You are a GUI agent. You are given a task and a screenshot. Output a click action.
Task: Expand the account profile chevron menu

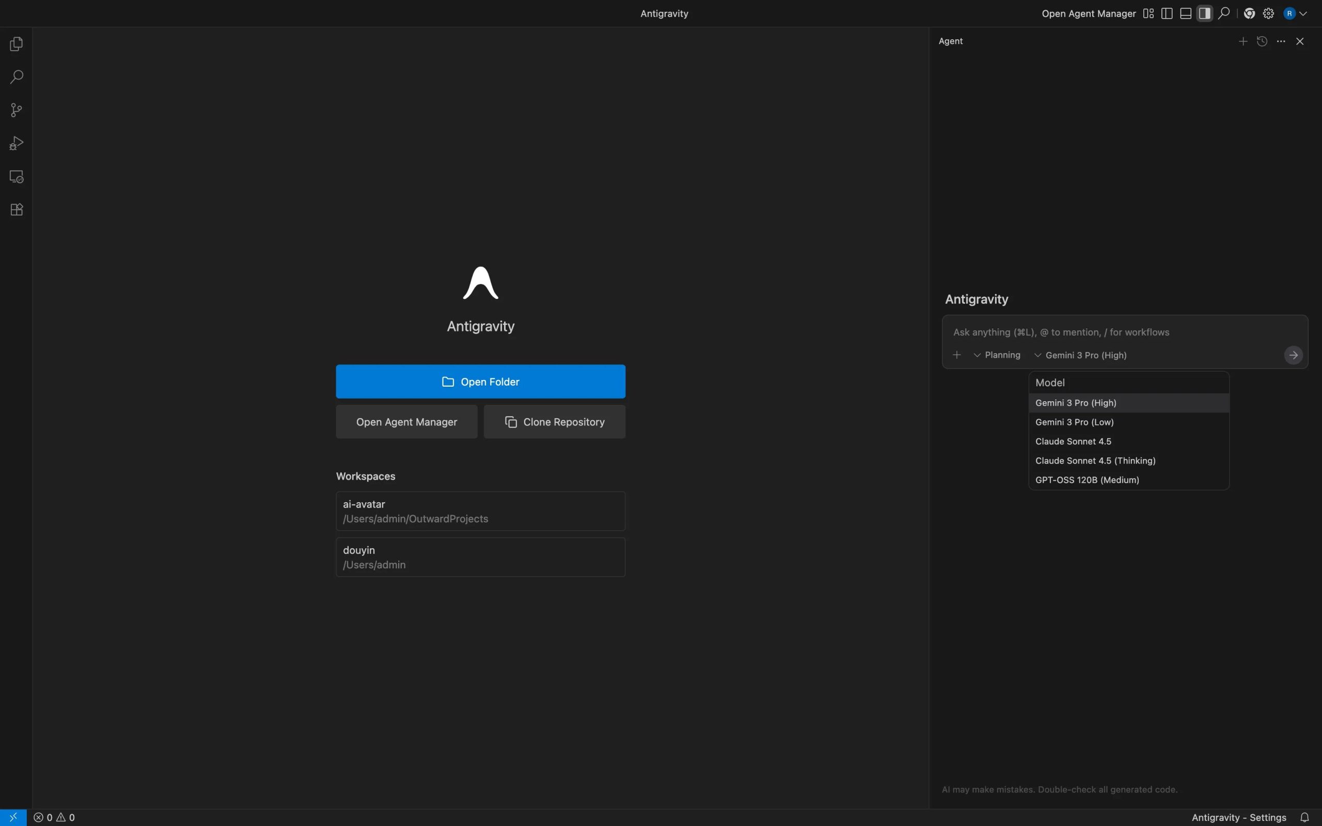pyautogui.click(x=1304, y=13)
